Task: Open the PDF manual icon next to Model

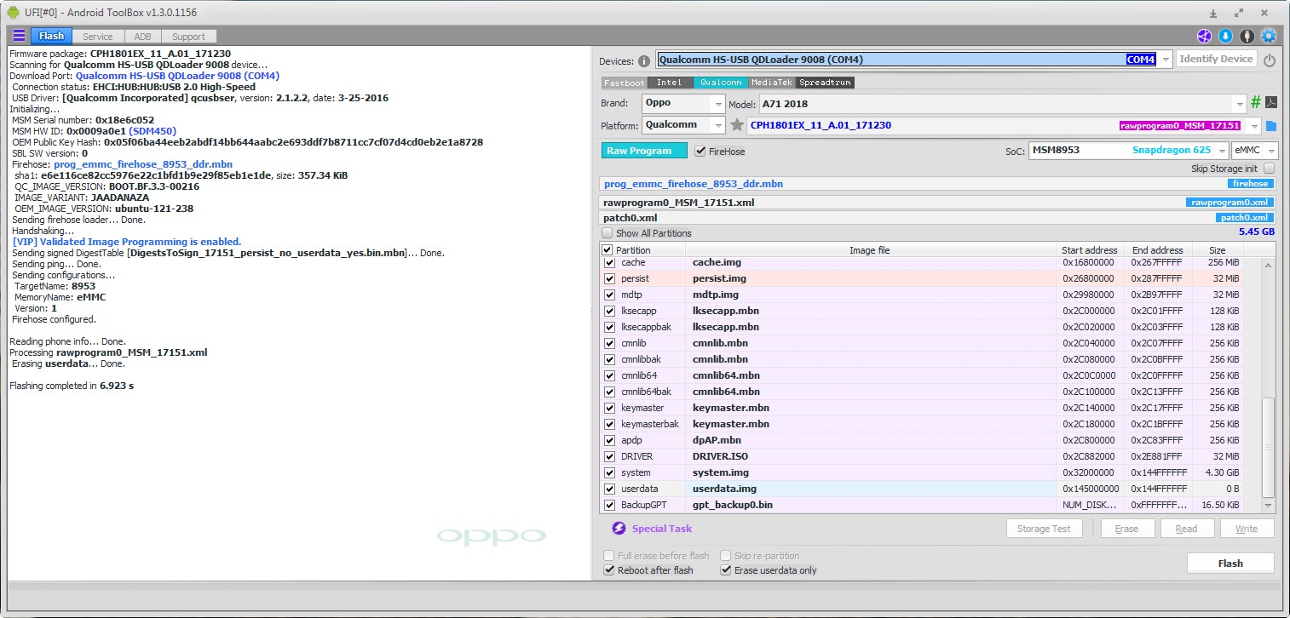Action: 1270,103
